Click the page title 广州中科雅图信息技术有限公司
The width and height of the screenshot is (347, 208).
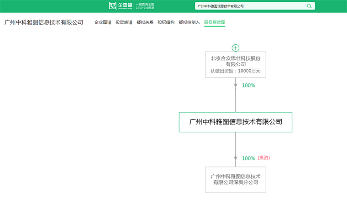(44, 22)
